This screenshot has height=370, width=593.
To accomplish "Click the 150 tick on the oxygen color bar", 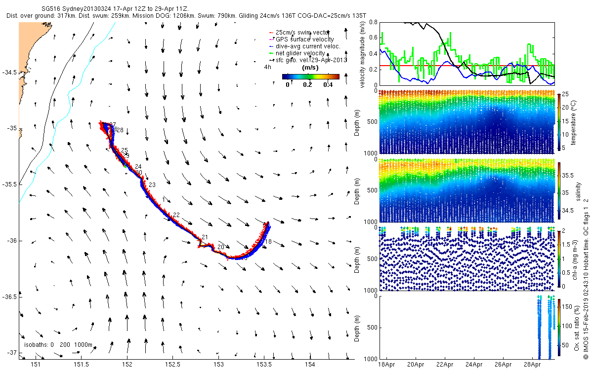I will tap(568, 306).
